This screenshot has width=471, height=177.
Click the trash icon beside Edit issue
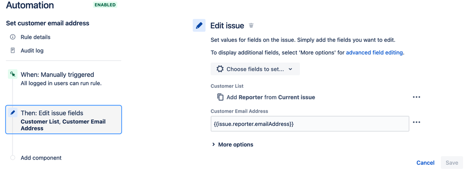[x=251, y=26]
